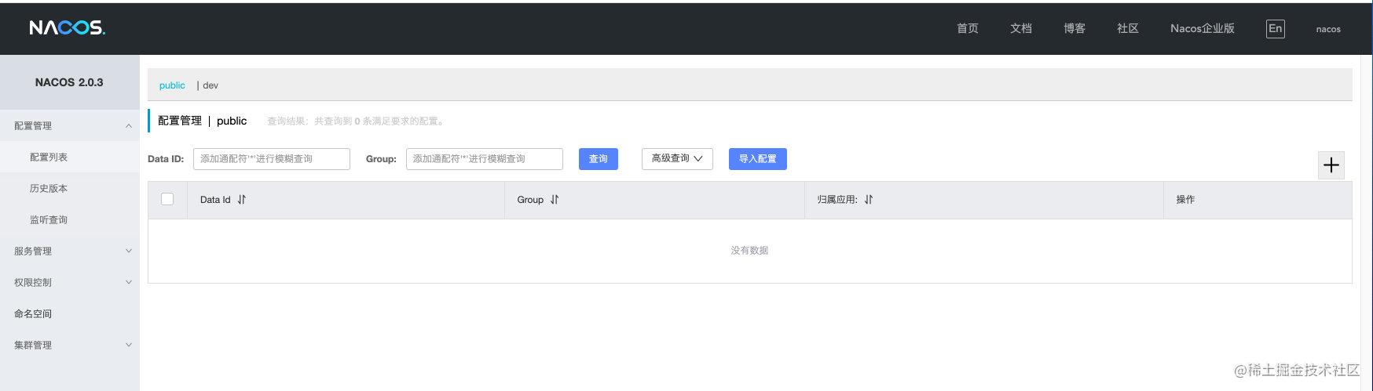The image size is (1373, 391).
Task: Click the 没有数据 empty table message
Action: coord(749,251)
